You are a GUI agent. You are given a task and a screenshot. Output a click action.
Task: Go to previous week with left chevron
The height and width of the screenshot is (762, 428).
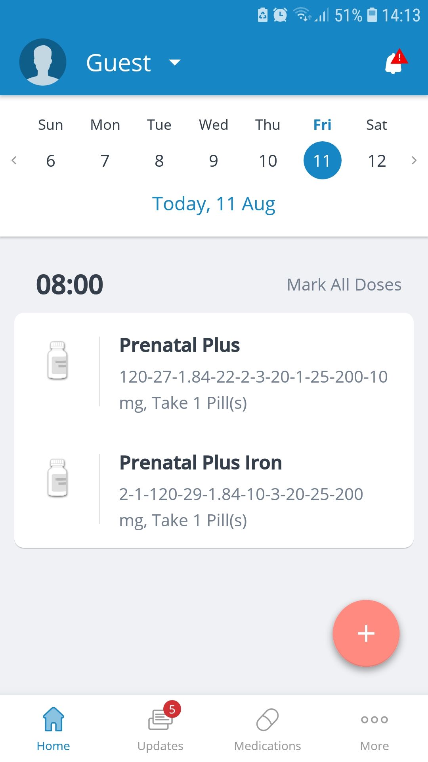[14, 160]
